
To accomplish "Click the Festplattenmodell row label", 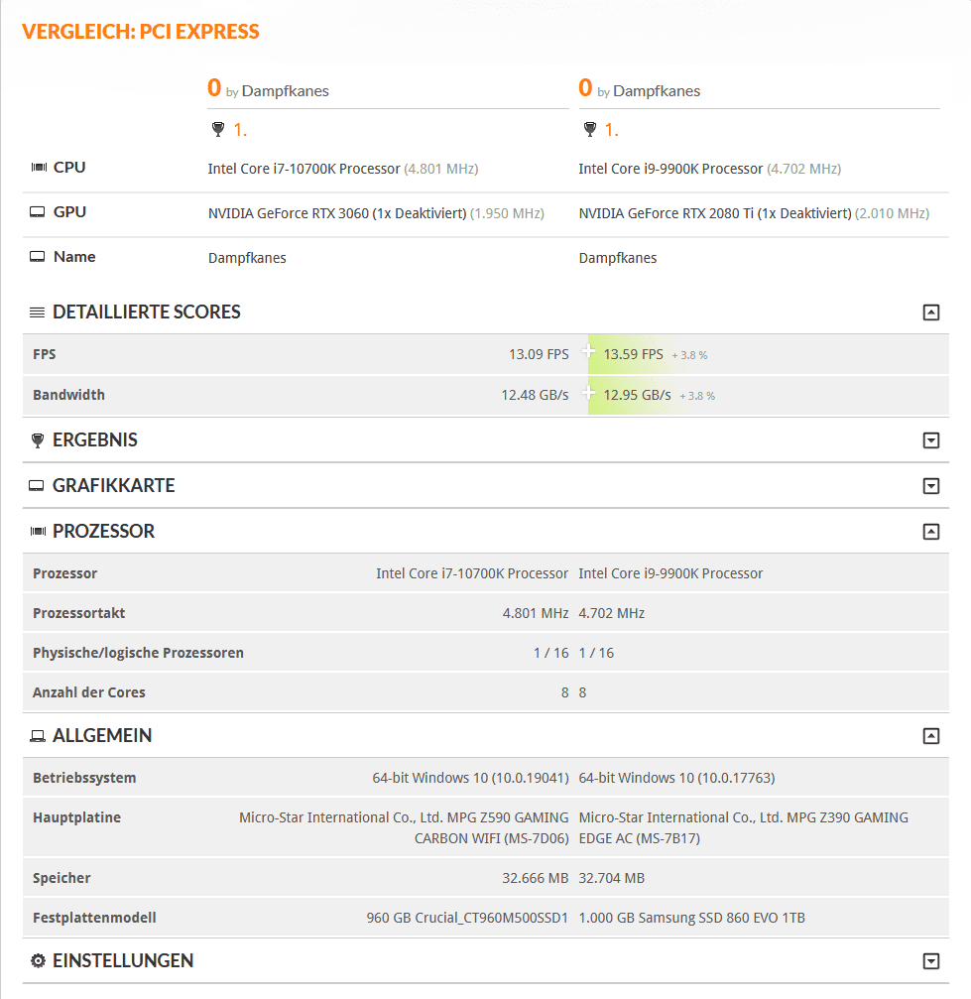I will click(94, 918).
